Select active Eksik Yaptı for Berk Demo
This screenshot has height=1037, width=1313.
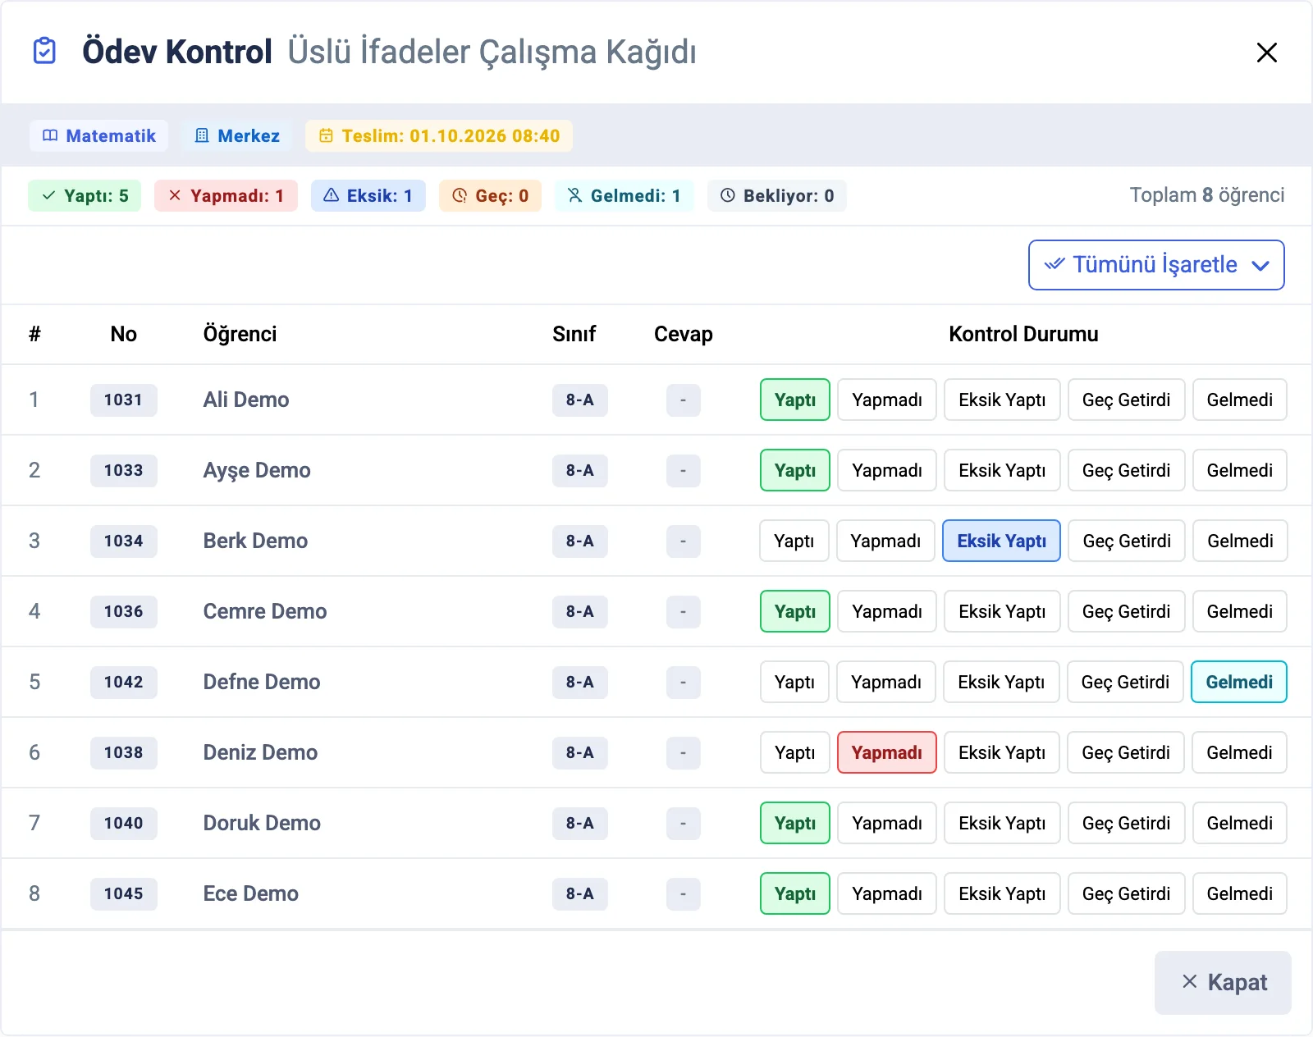click(x=1001, y=541)
